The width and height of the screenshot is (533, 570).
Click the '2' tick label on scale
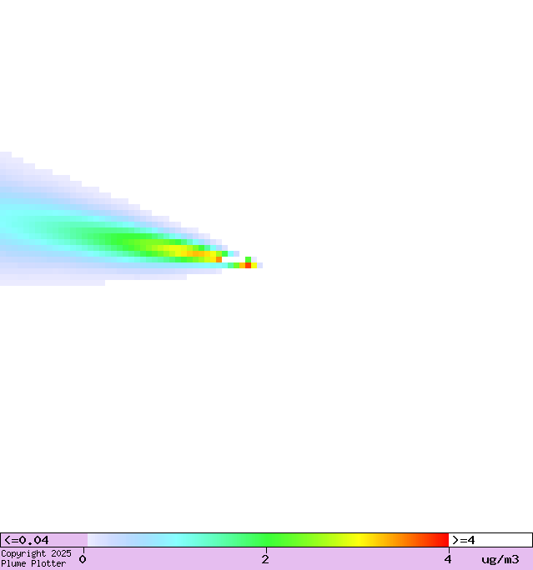pyautogui.click(x=265, y=559)
